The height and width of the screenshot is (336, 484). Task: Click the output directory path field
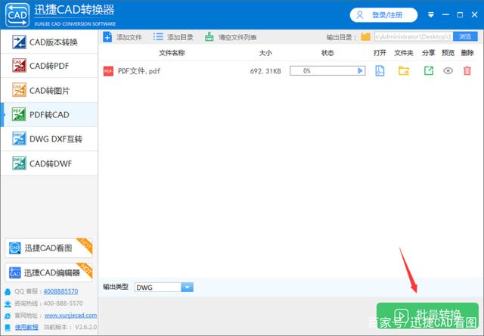(414, 37)
